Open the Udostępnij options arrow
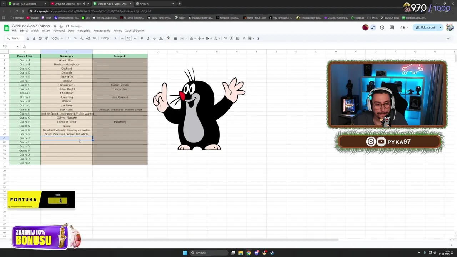 (440, 27)
